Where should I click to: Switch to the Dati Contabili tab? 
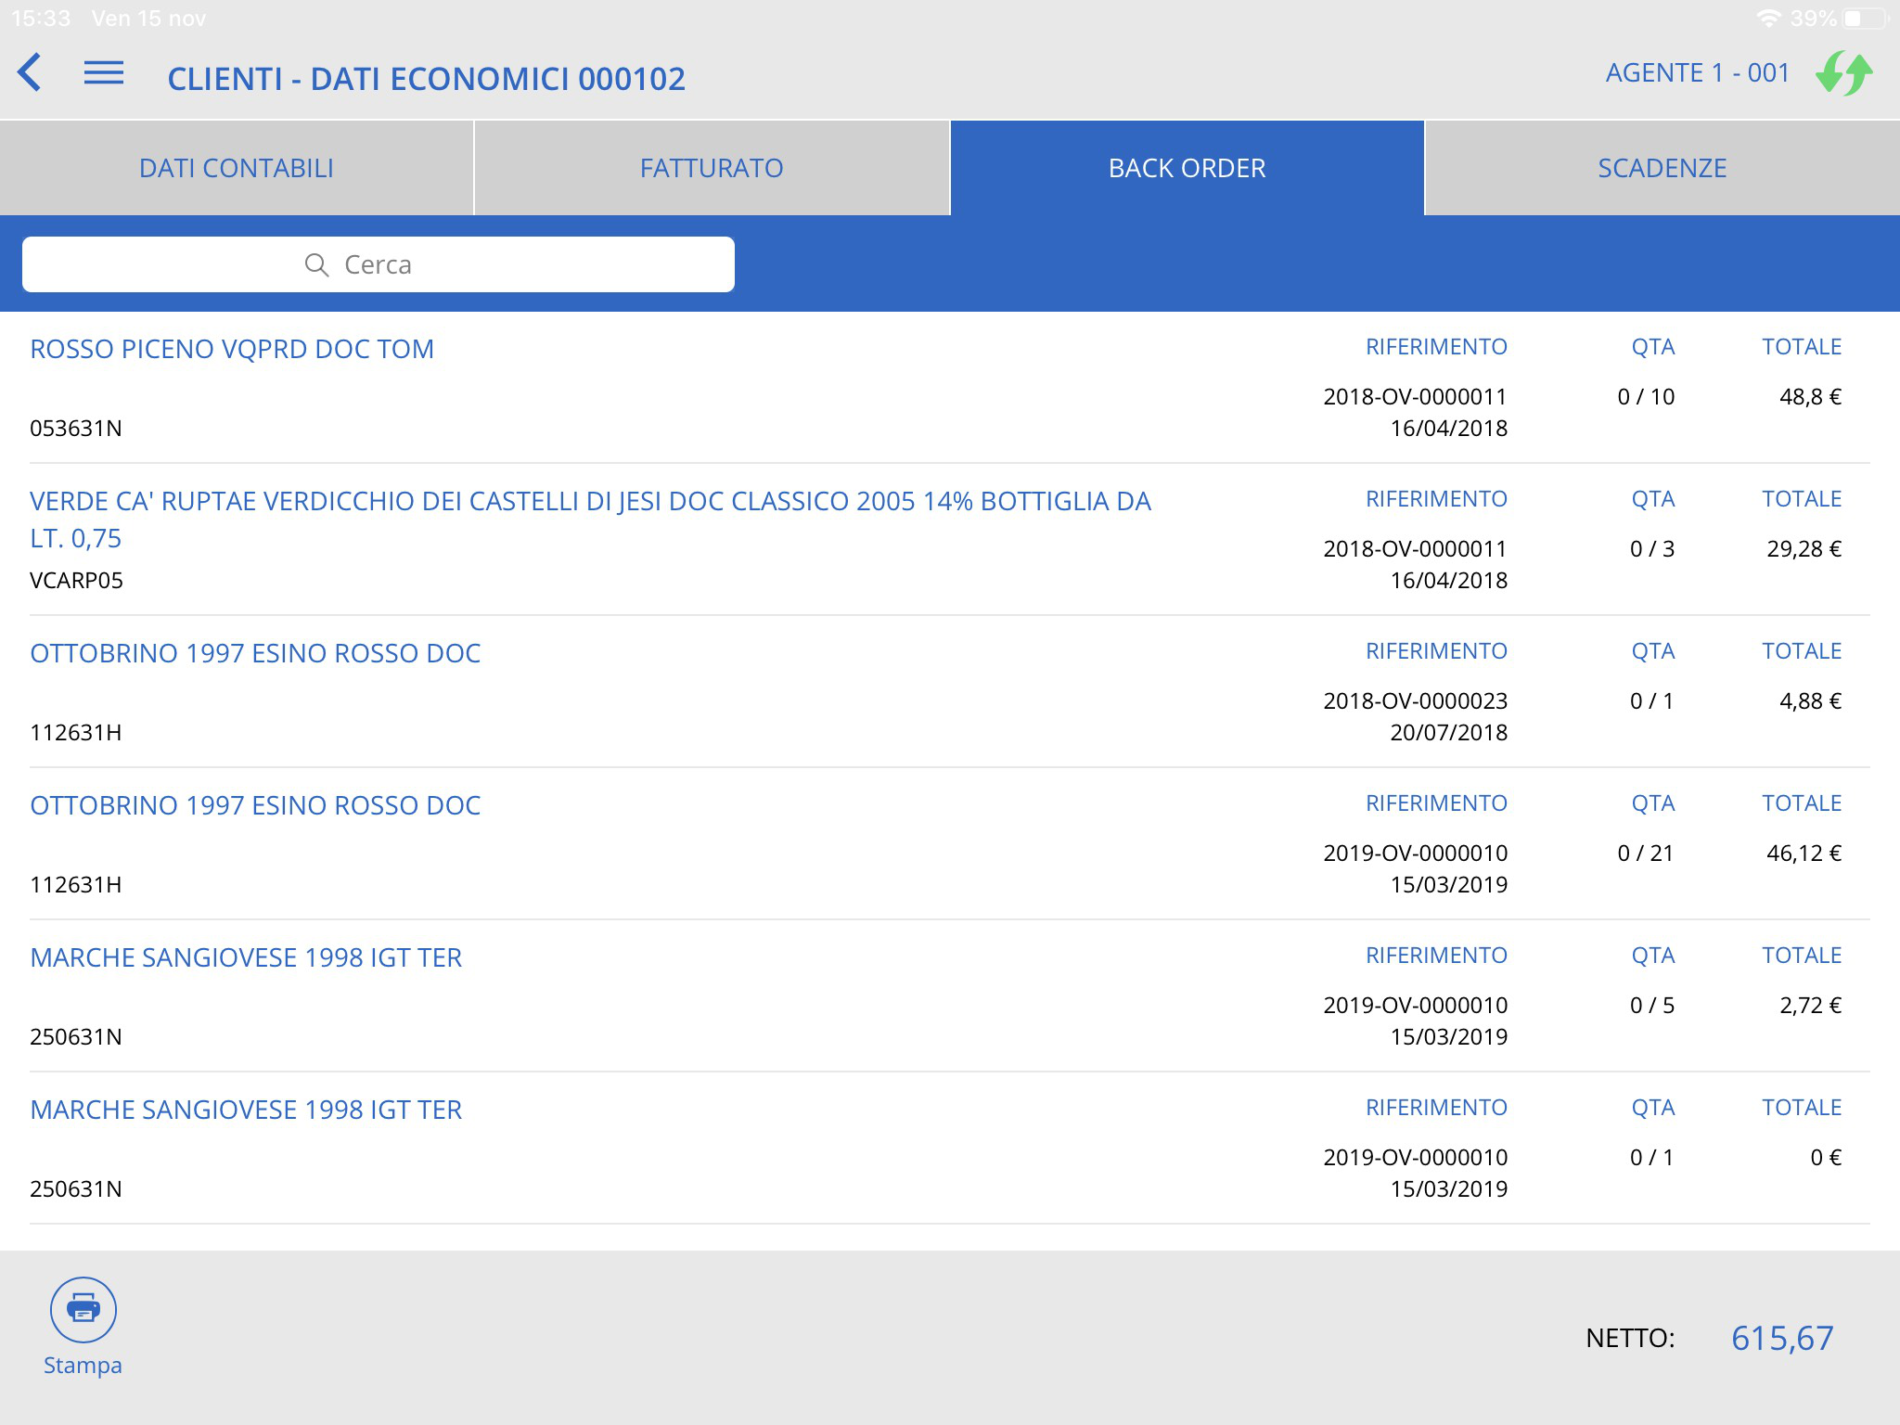click(237, 168)
